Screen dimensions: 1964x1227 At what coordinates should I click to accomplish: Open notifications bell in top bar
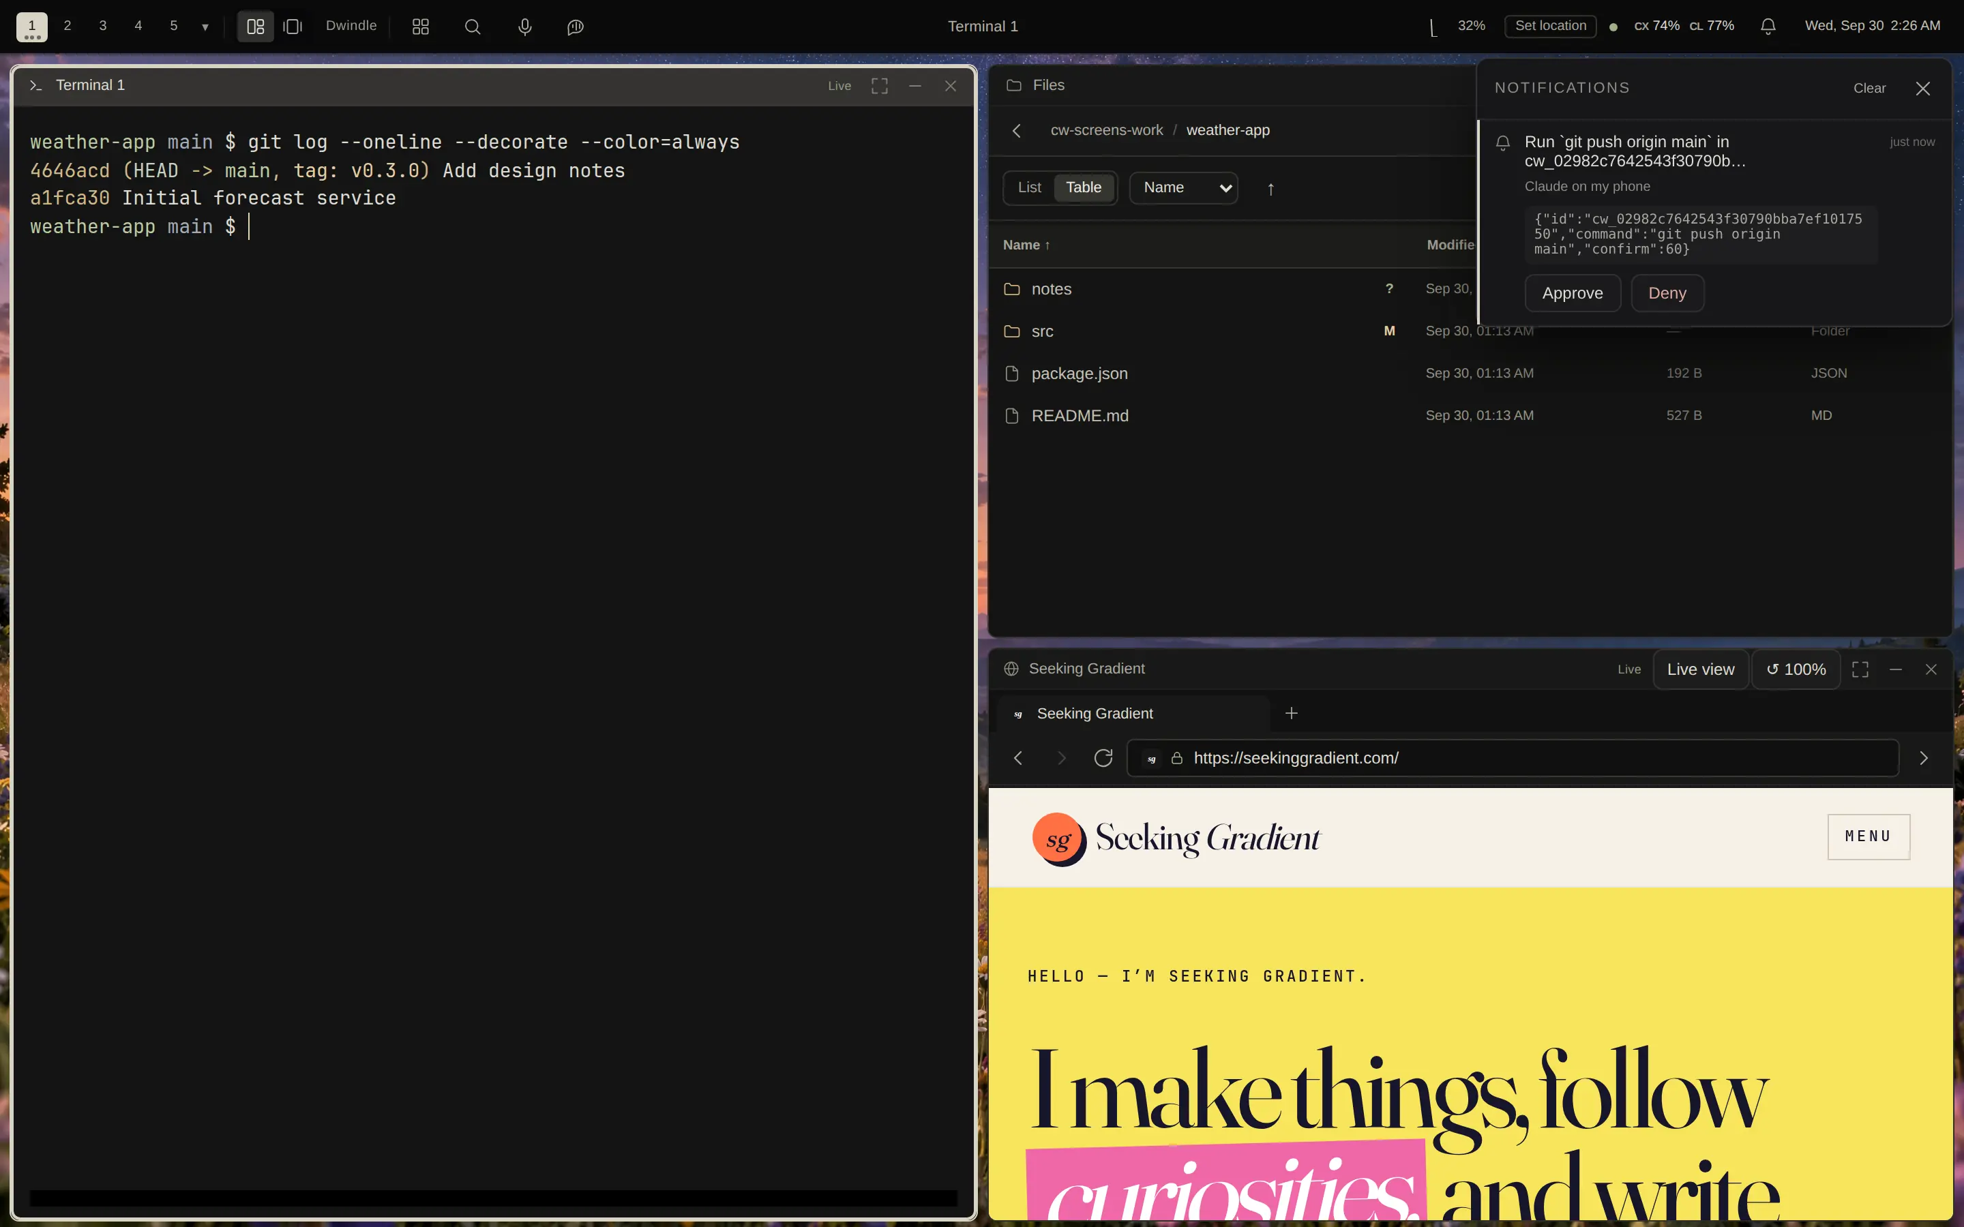pos(1768,26)
